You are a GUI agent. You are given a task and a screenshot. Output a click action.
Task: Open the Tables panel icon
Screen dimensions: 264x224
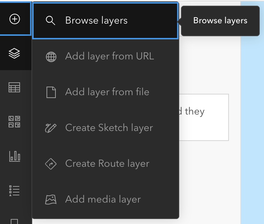point(15,88)
